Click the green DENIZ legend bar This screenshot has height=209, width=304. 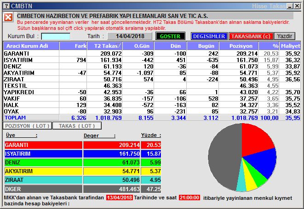pyautogui.click(x=43, y=162)
